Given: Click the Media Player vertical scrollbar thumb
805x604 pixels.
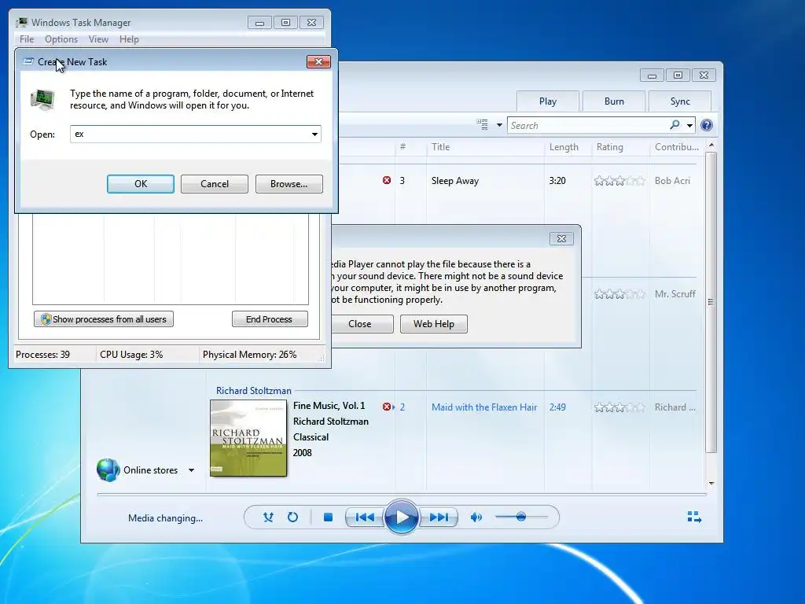Looking at the screenshot, I should [711, 303].
